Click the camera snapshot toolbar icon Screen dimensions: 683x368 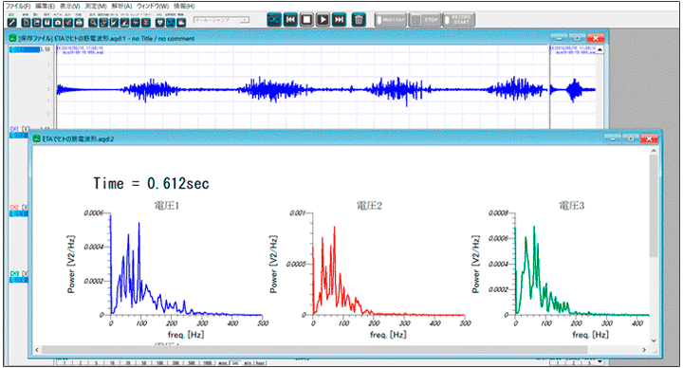(58, 23)
